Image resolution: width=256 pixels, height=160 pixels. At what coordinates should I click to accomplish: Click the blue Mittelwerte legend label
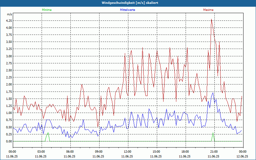(127, 10)
